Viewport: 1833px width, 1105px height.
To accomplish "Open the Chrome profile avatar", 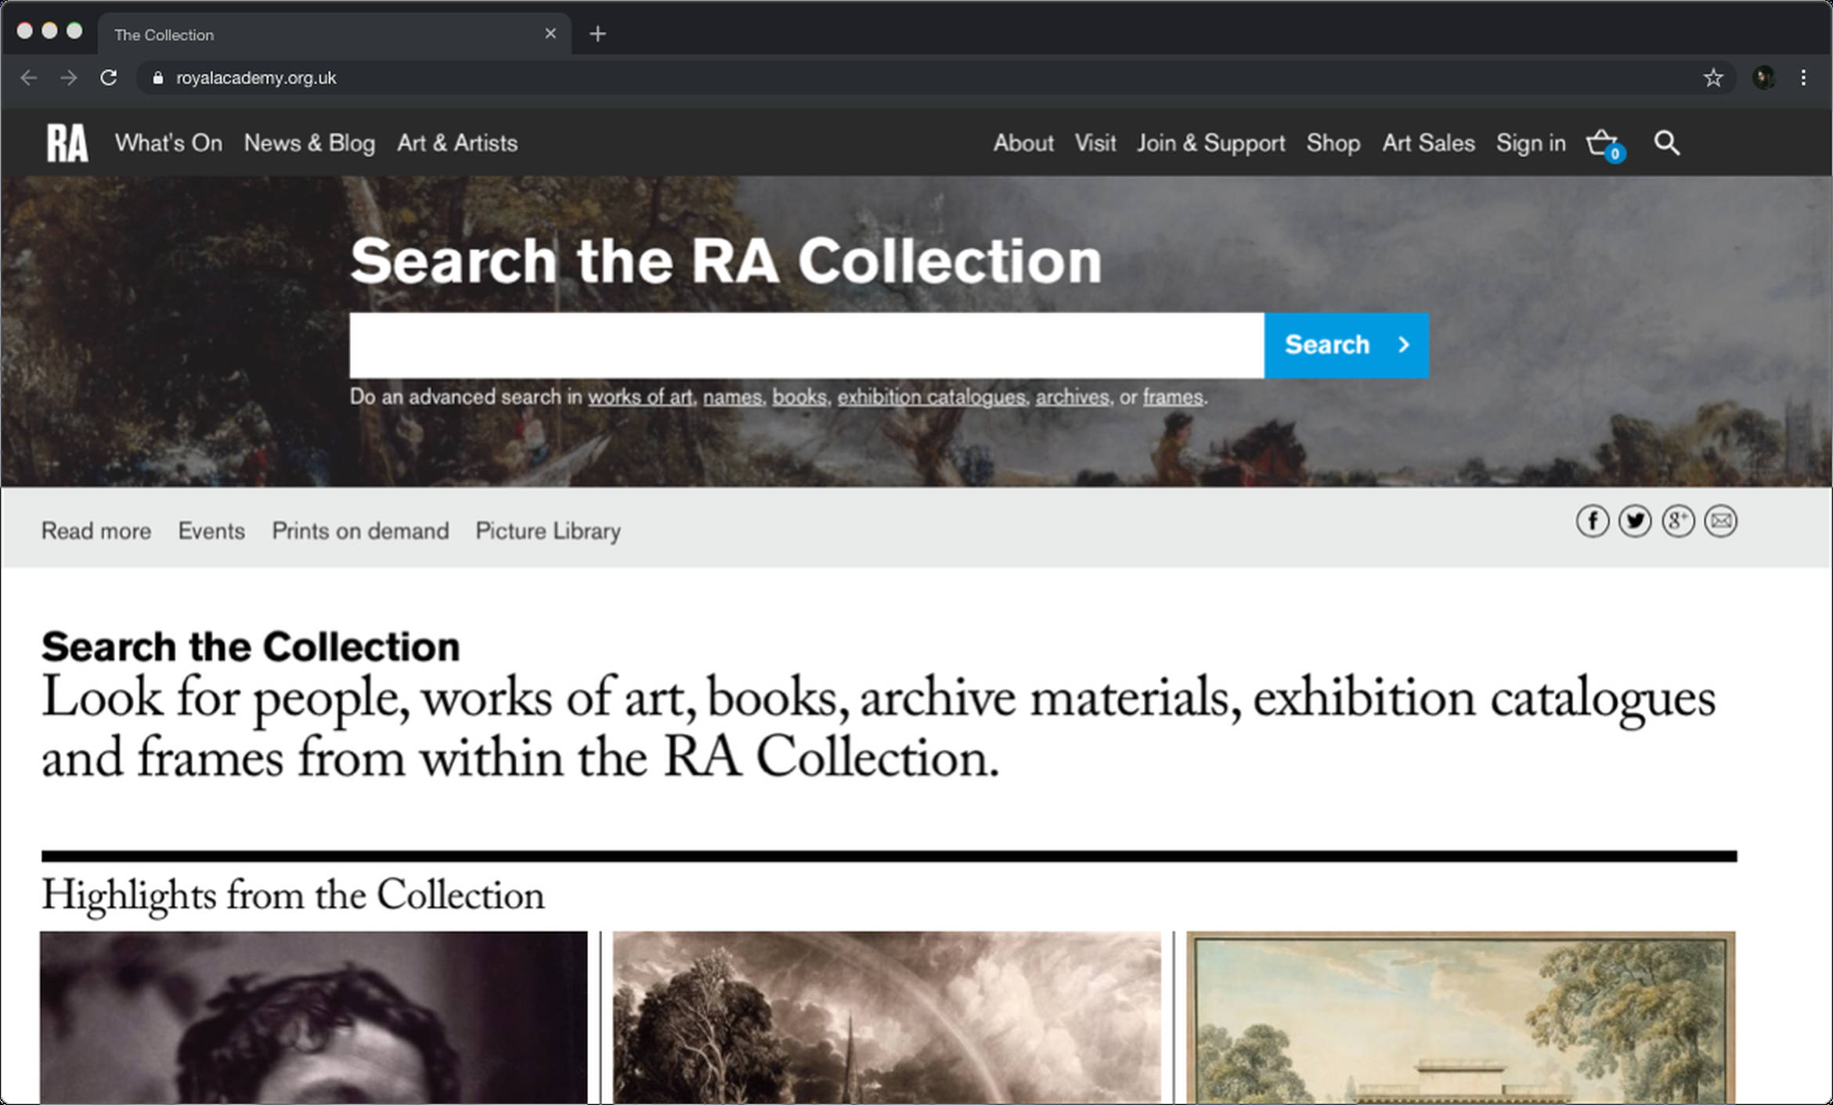I will (1763, 77).
